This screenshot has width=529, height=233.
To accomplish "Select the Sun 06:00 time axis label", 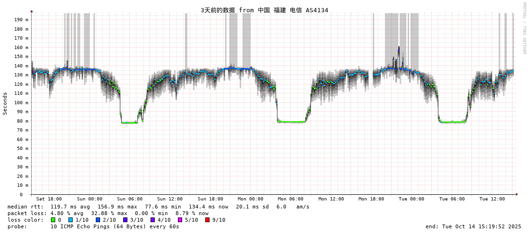I will (x=130, y=199).
